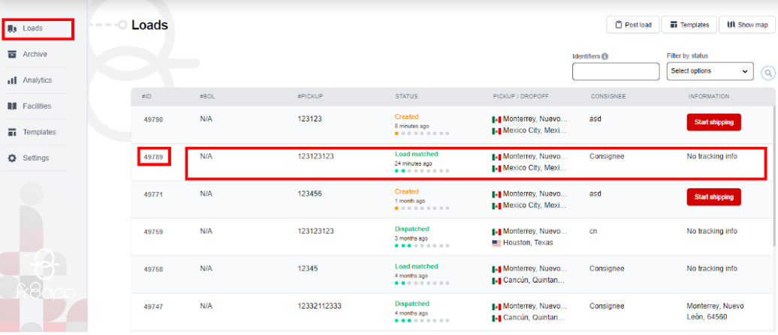Open load ID 49747
This screenshot has width=778, height=335.
pyautogui.click(x=153, y=307)
